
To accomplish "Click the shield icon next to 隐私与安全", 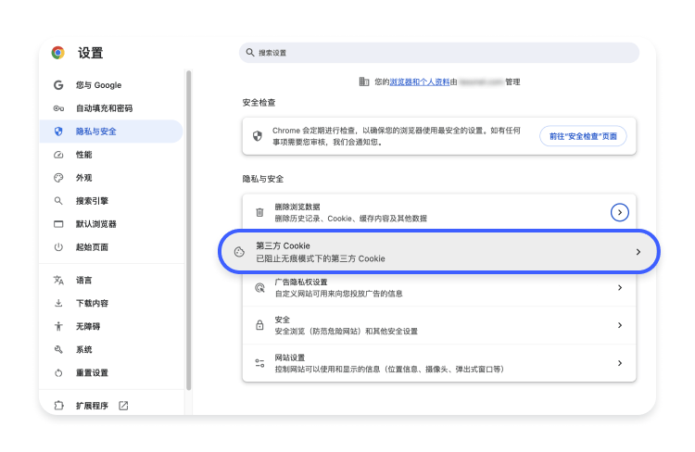I will 58,132.
